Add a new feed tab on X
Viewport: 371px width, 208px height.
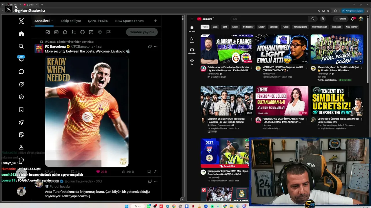tap(155, 21)
